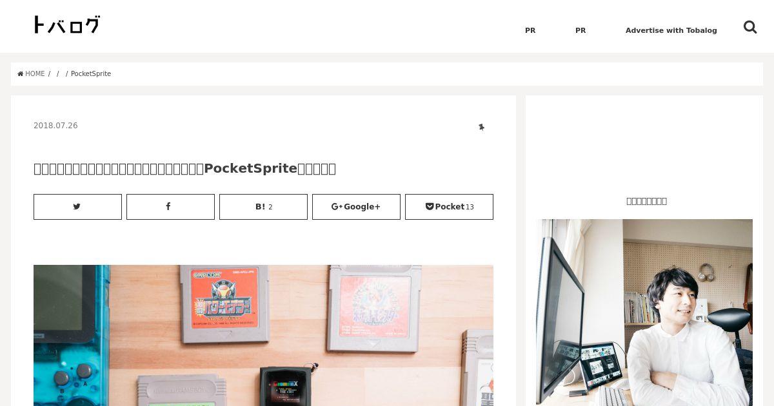The image size is (774, 406).
Task: Click the PocketSprite article headline
Action: [184, 168]
